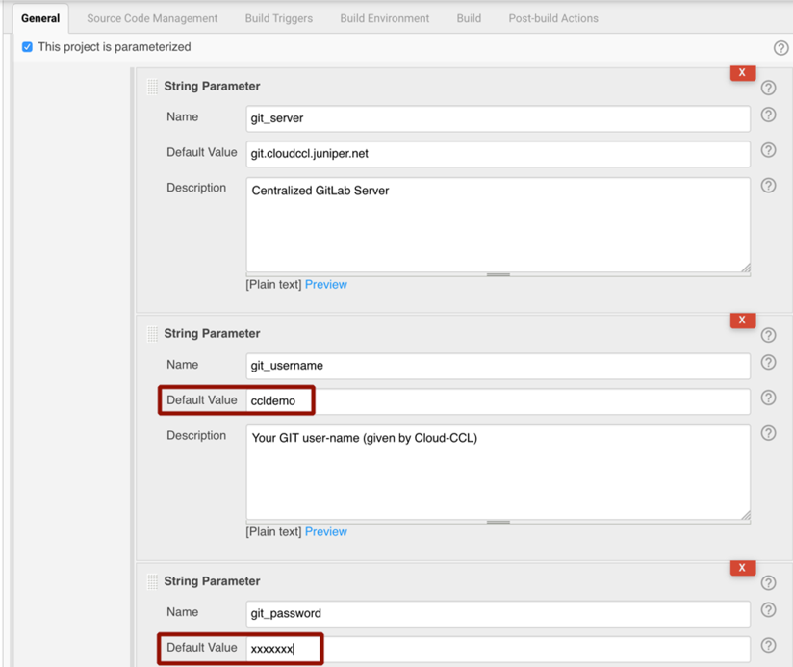
Task: Delete the git_password String Parameter
Action: [742, 568]
